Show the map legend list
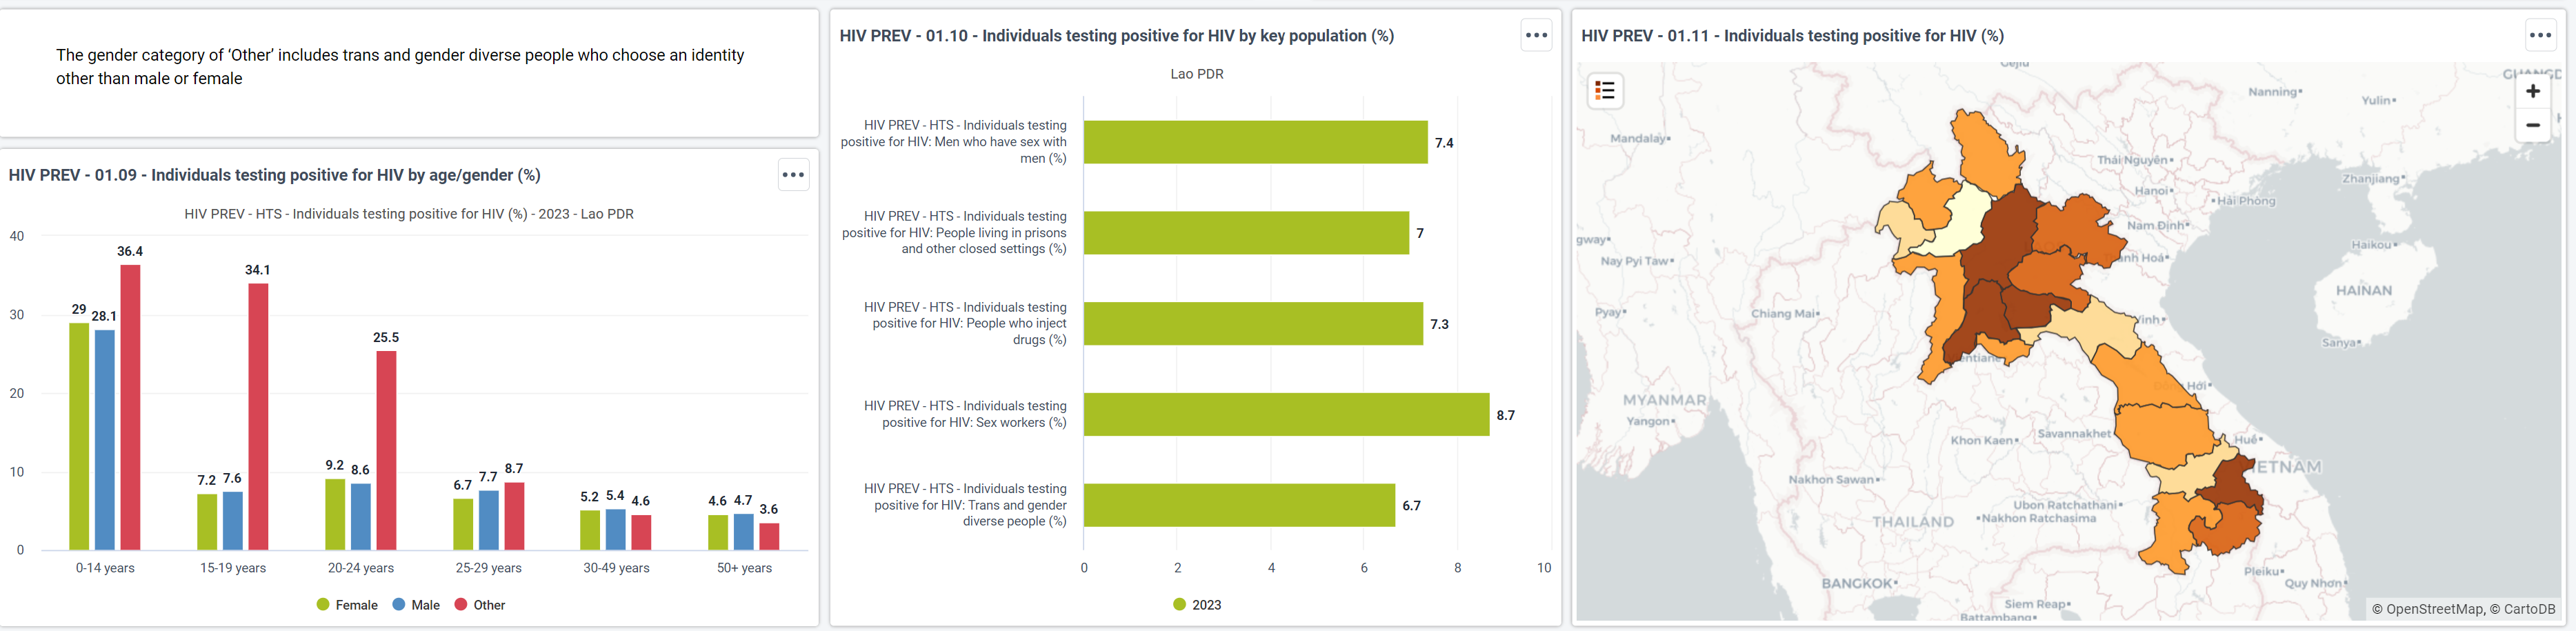 pyautogui.click(x=1605, y=91)
